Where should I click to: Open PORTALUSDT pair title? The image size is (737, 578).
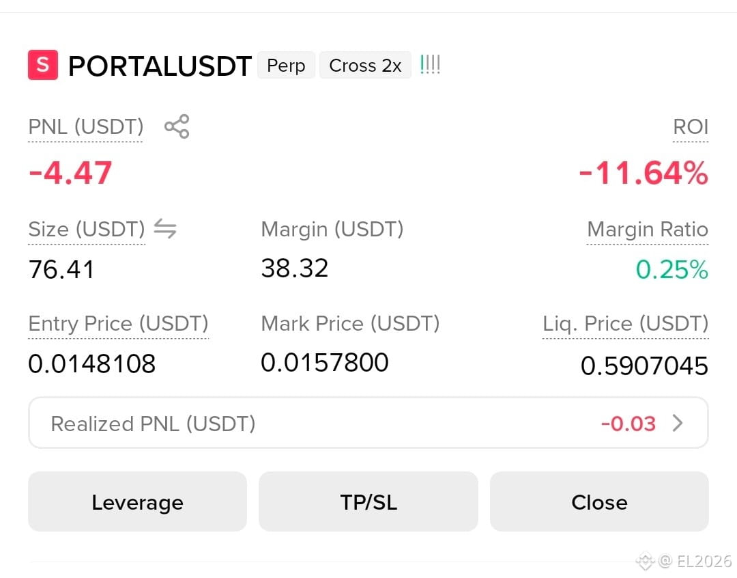point(160,66)
